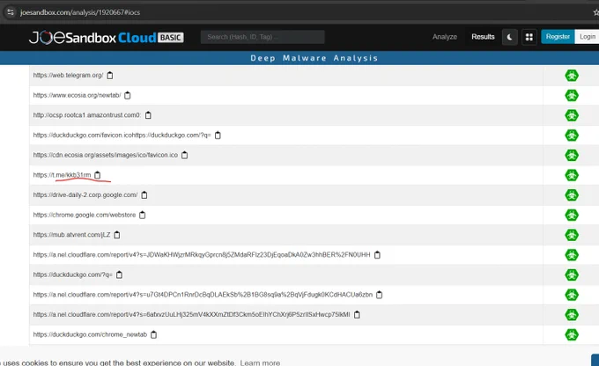Screen dimensions: 599x366
Task: Click the https://duckduckgo.com/chrome_newtab URL text
Action: coord(90,334)
